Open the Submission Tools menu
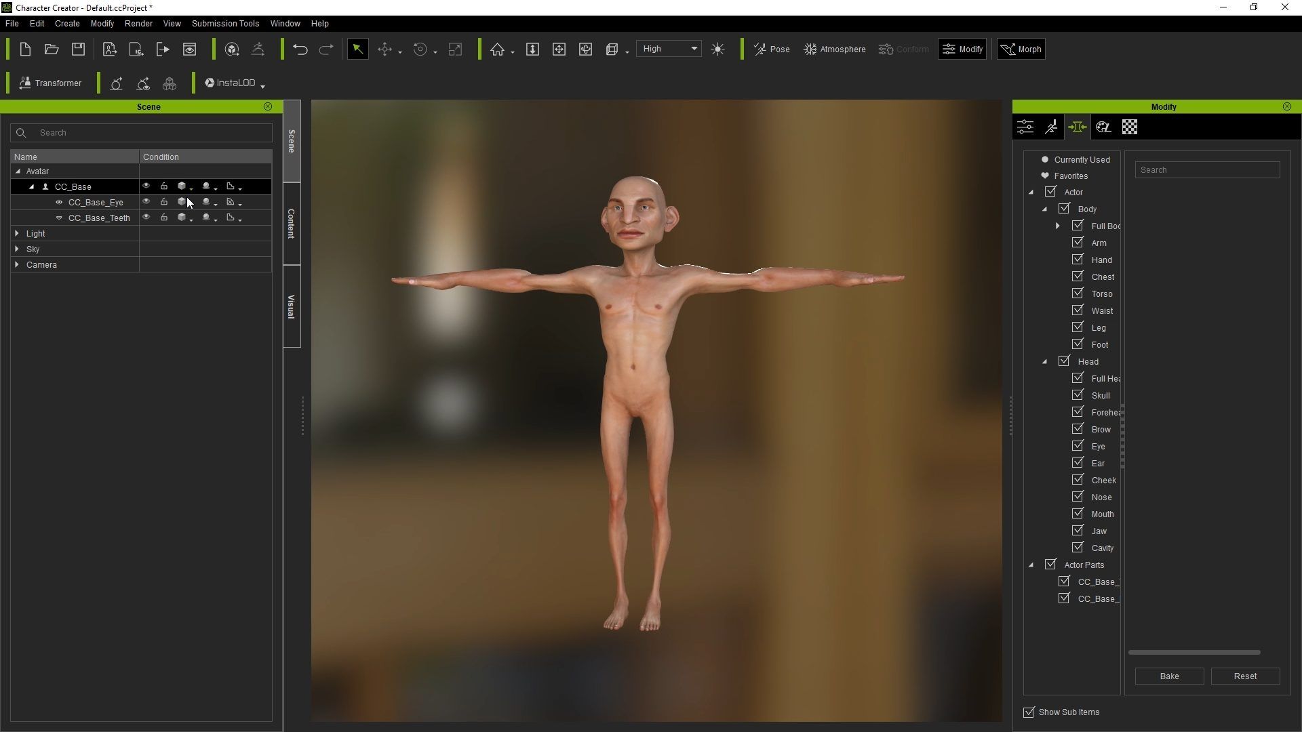1302x732 pixels. pos(225,24)
